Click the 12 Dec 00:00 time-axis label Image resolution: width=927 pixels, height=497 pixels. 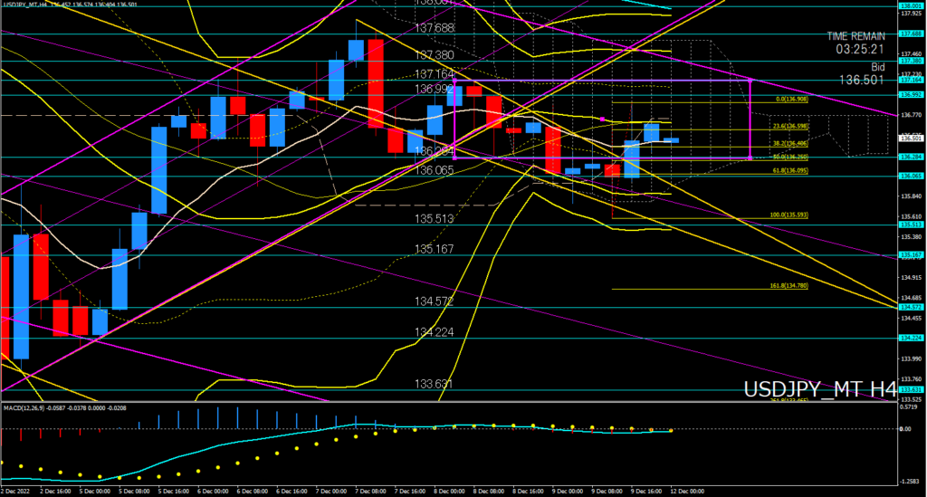tap(687, 491)
